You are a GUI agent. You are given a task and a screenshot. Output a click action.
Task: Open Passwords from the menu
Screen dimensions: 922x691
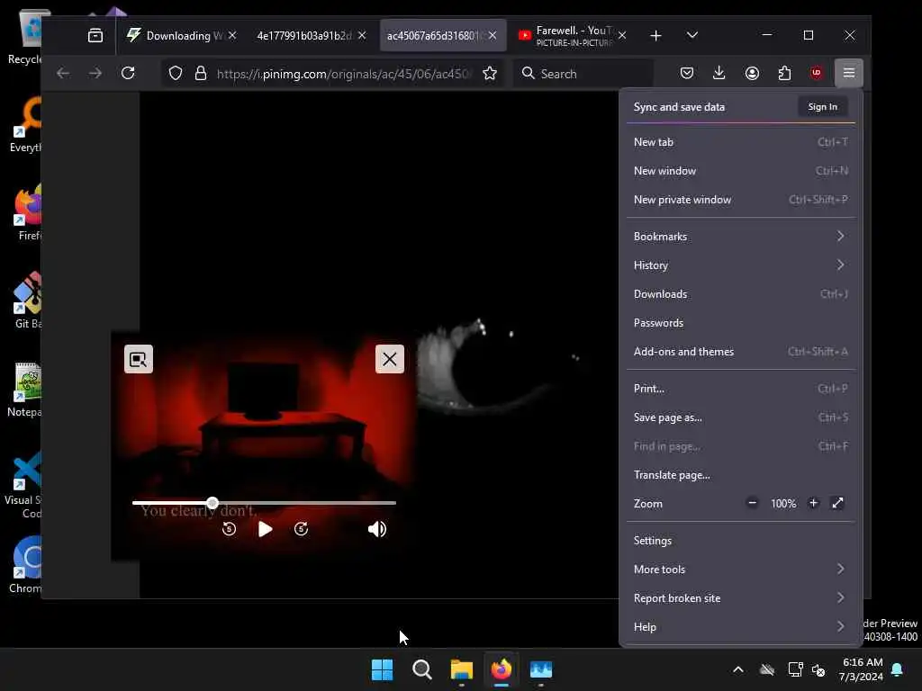click(740, 323)
